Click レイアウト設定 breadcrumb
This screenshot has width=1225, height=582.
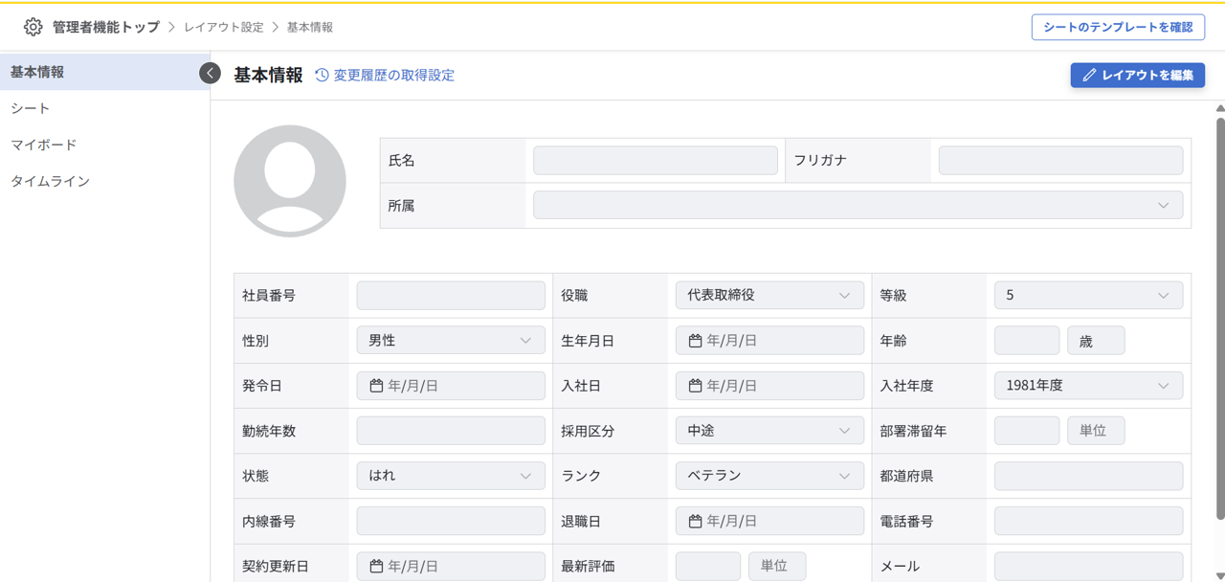224,27
